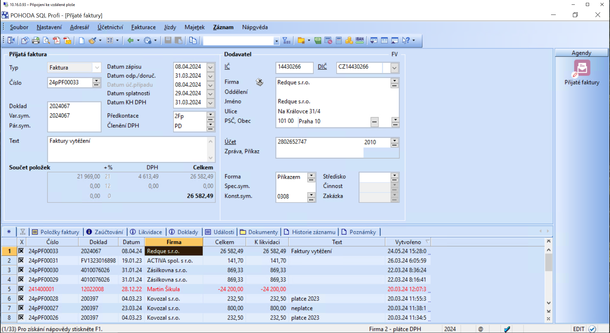Sort table by the Celkem column header
The height and width of the screenshot is (333, 610).
pyautogui.click(x=224, y=242)
